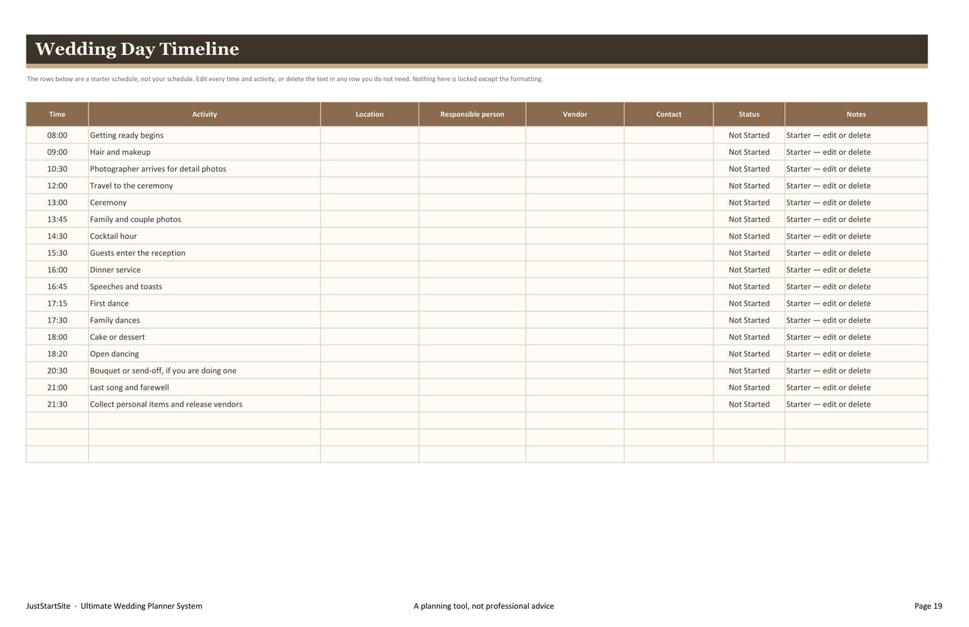
Task: Click the 08:00 time cell
Action: tap(57, 135)
